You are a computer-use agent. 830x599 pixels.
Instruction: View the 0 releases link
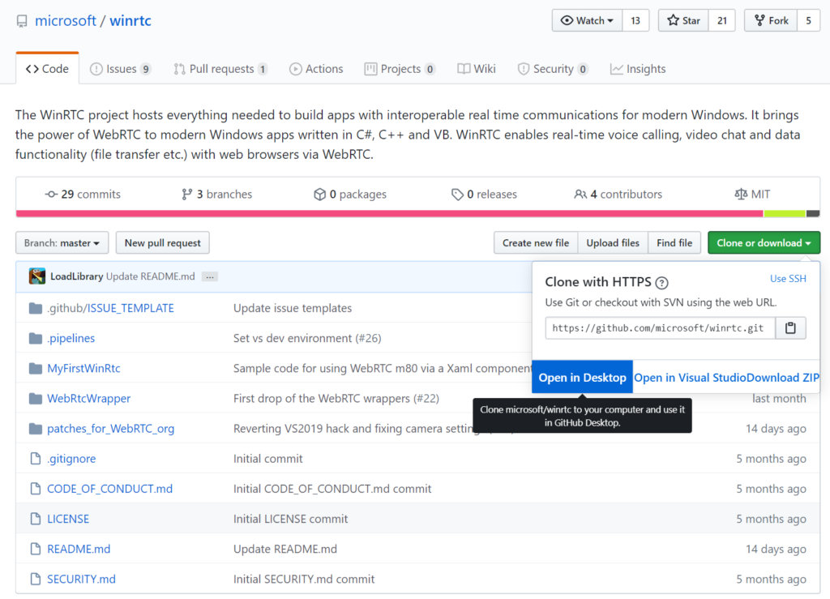(x=484, y=195)
